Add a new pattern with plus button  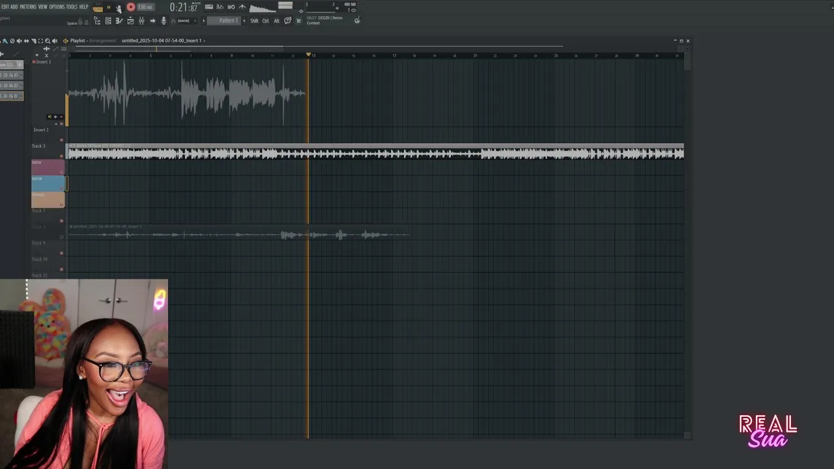(x=244, y=21)
